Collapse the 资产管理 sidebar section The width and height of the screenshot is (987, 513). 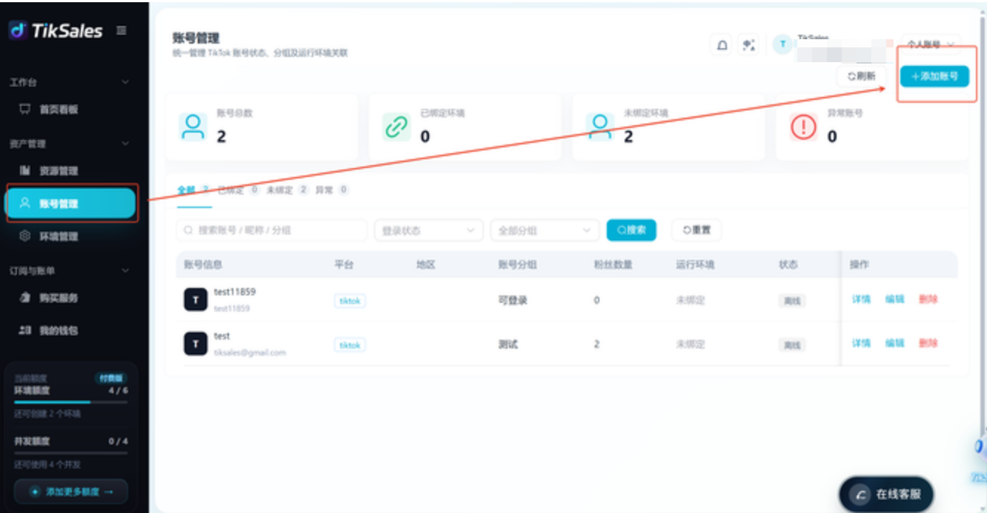click(x=125, y=144)
